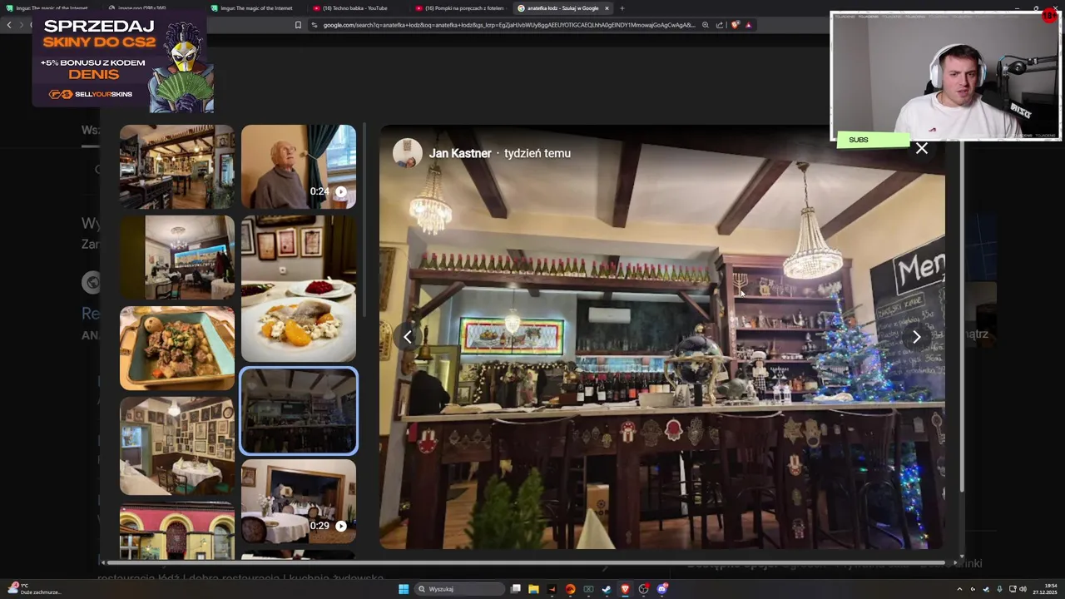
Task: Open the plated fish with beets photo thumbnail
Action: point(299,289)
